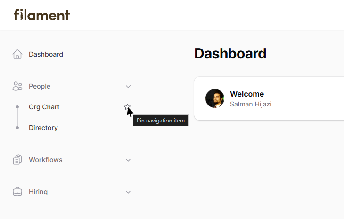Viewport: 344px width, 219px height.
Task: Click the filament logo
Action: point(41,15)
